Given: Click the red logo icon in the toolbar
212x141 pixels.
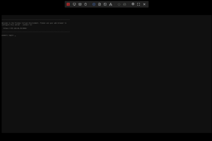Looking at the screenshot, I should click(68, 4).
